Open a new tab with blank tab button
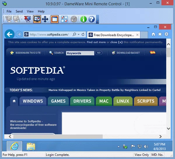The image size is (175, 159). [144, 35]
